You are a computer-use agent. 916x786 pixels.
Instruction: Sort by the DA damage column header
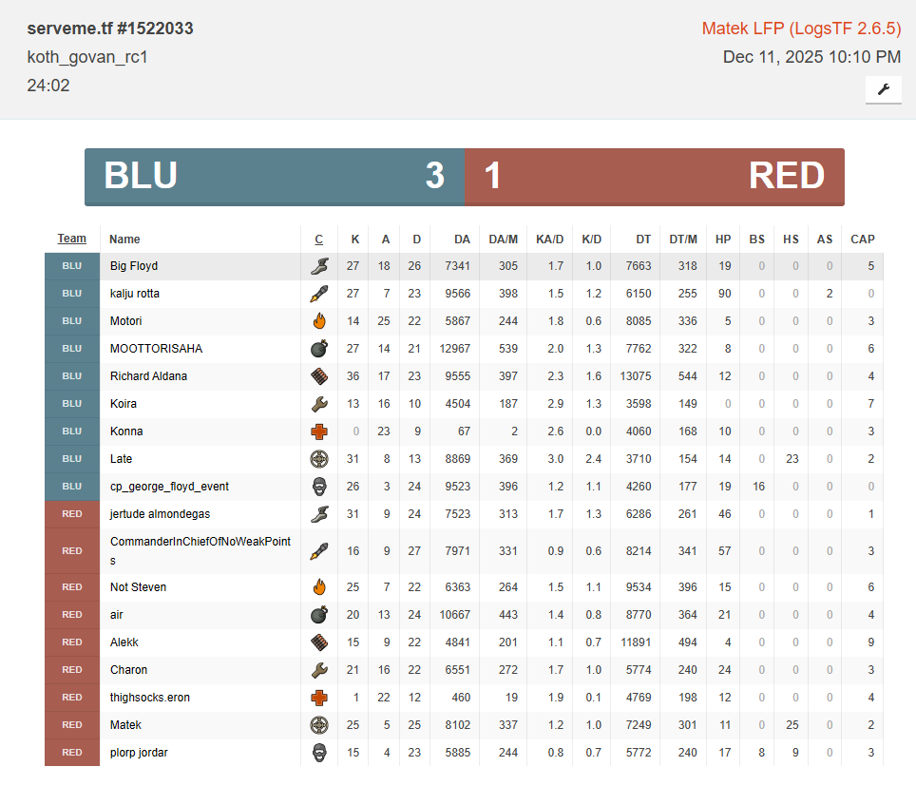462,240
